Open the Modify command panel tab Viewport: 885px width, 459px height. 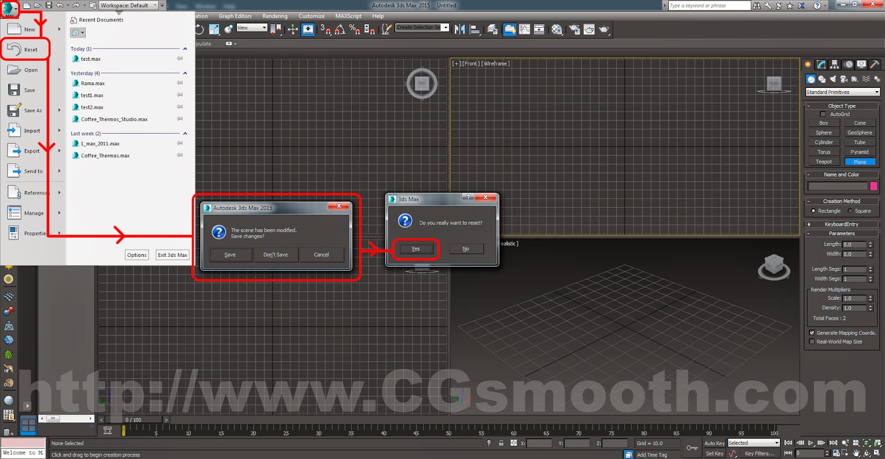click(821, 65)
